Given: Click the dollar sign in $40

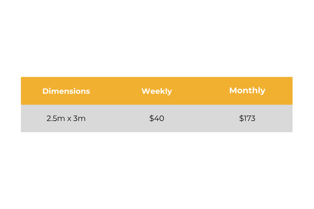Looking at the screenshot, I should [x=151, y=119].
